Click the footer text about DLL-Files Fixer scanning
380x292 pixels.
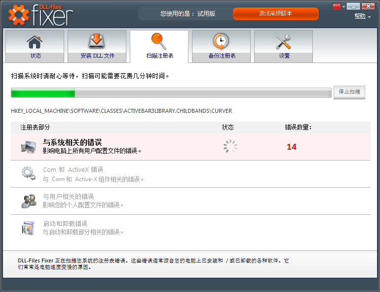click(x=153, y=264)
